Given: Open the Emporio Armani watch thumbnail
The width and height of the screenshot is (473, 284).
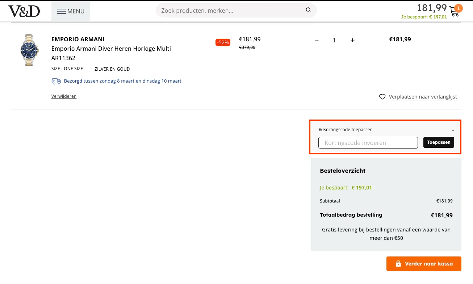Looking at the screenshot, I should click(x=29, y=50).
